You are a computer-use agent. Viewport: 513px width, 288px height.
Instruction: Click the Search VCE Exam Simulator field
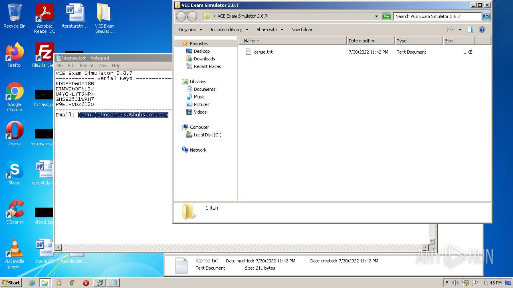pos(437,16)
